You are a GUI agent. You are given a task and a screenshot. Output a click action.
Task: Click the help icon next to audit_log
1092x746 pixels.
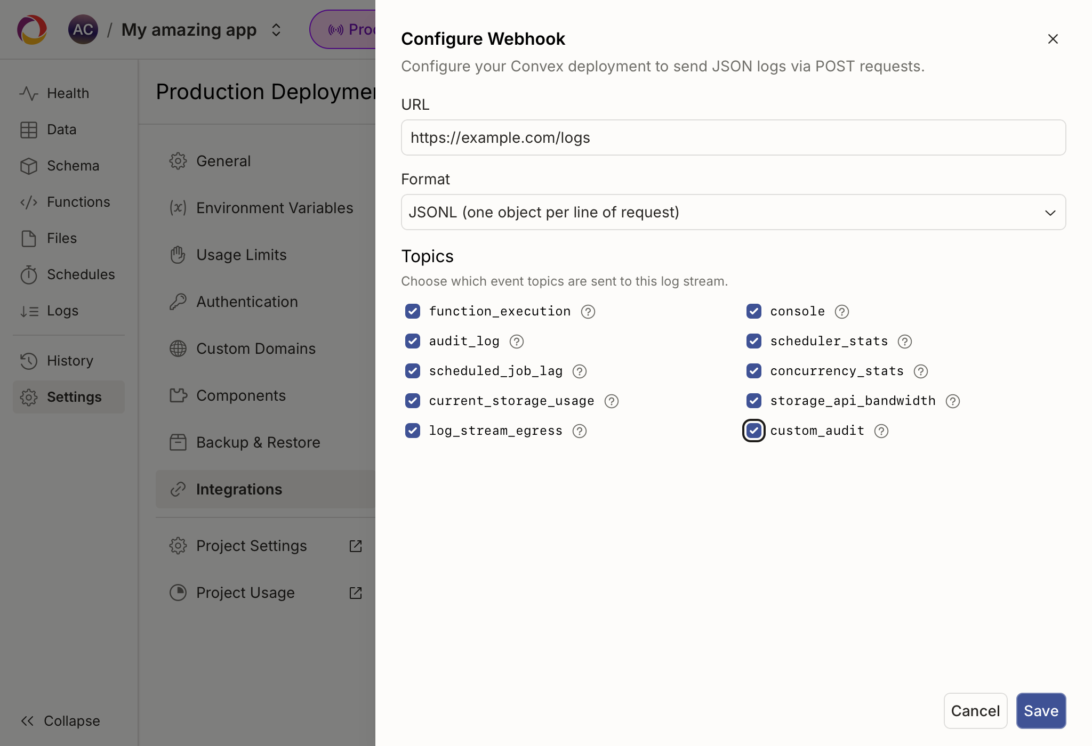[516, 342]
